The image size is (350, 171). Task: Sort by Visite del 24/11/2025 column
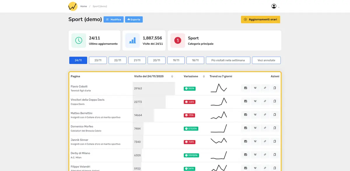(172, 76)
